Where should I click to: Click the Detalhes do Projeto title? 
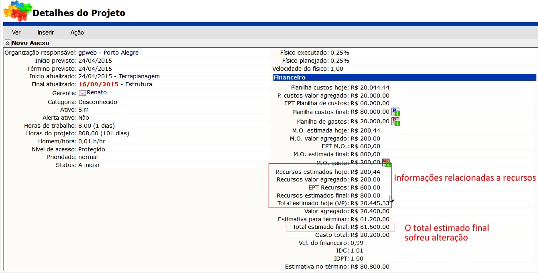79,13
